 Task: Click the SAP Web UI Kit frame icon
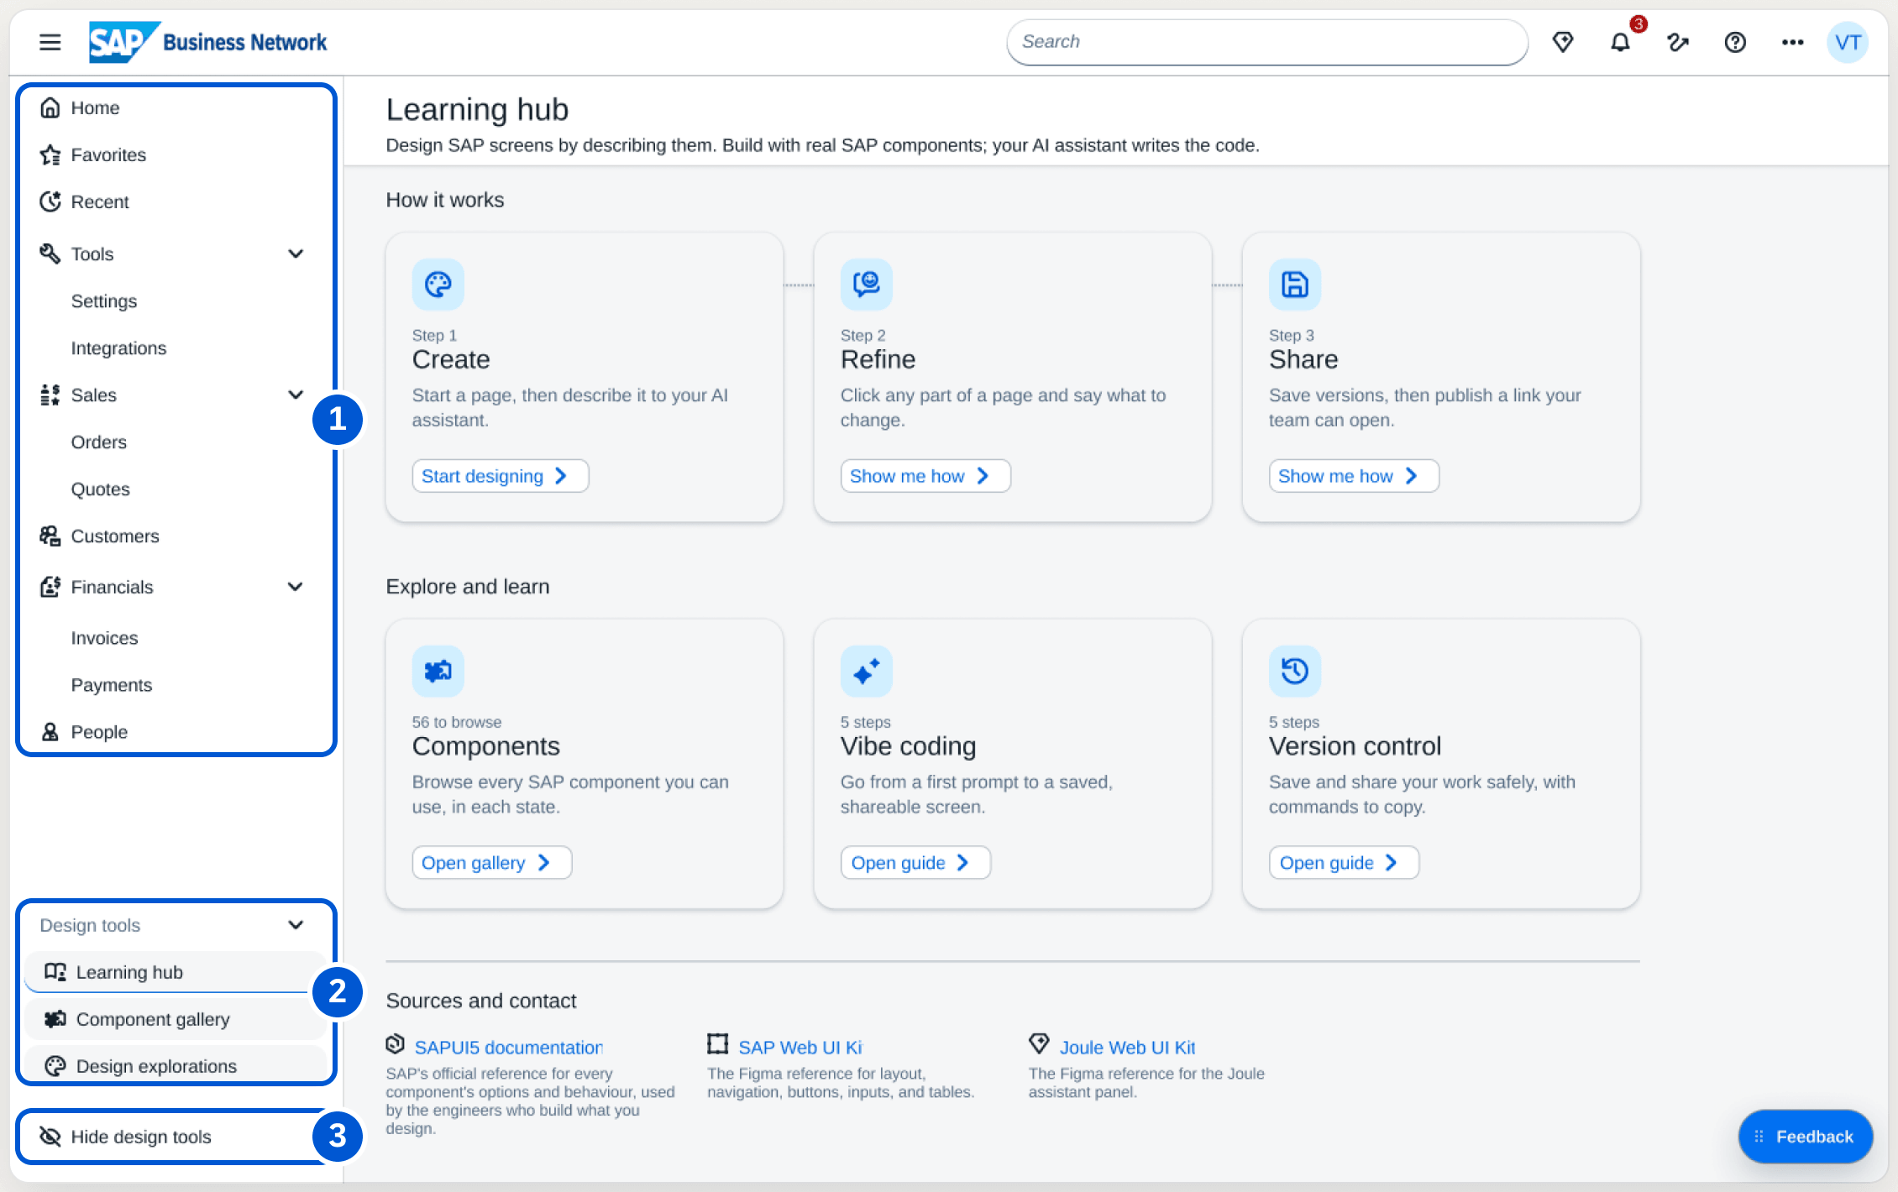pyautogui.click(x=718, y=1044)
